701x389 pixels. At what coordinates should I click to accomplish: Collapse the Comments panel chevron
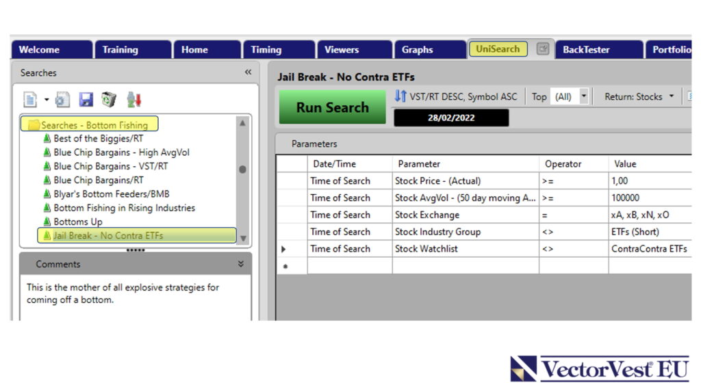pyautogui.click(x=241, y=264)
